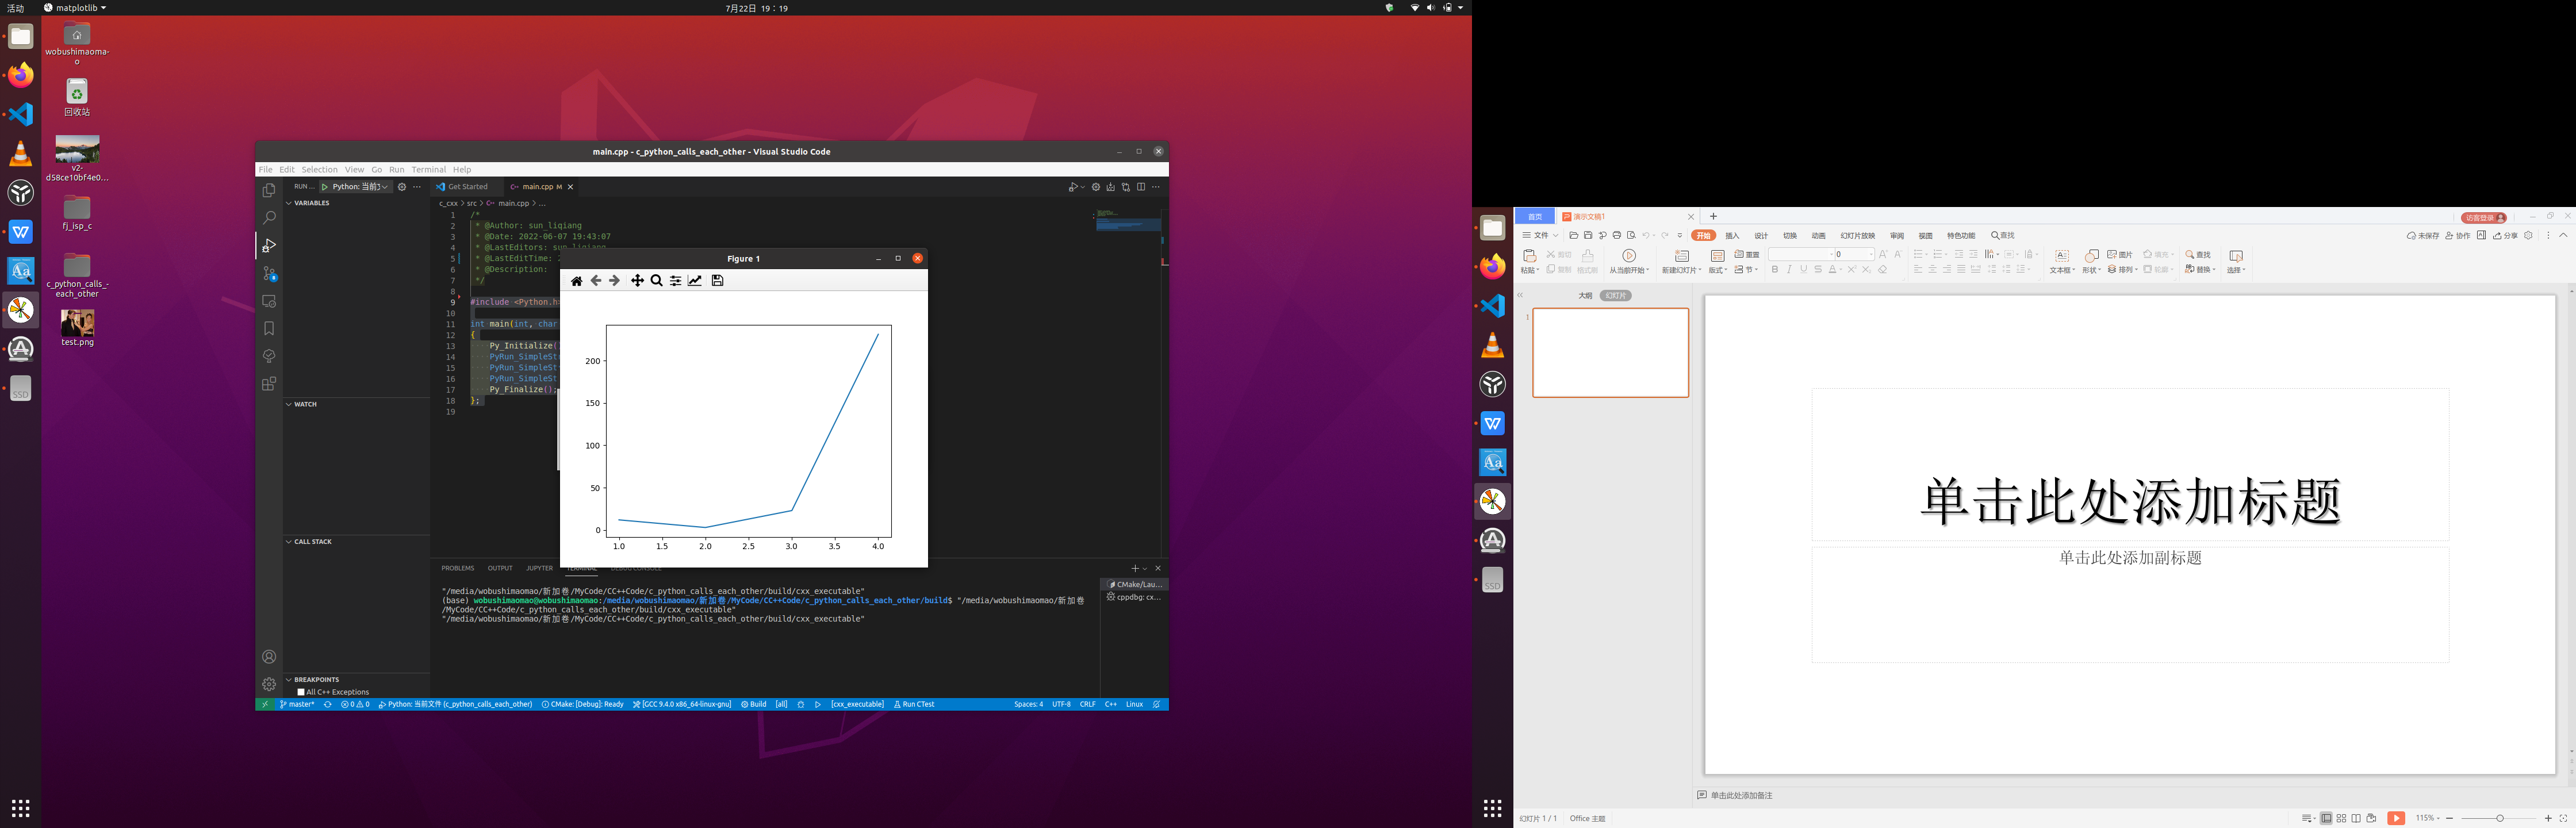Open the terminal launch-profile dropdown arrow
Screen dimensions: 2576x828
(x=1145, y=568)
